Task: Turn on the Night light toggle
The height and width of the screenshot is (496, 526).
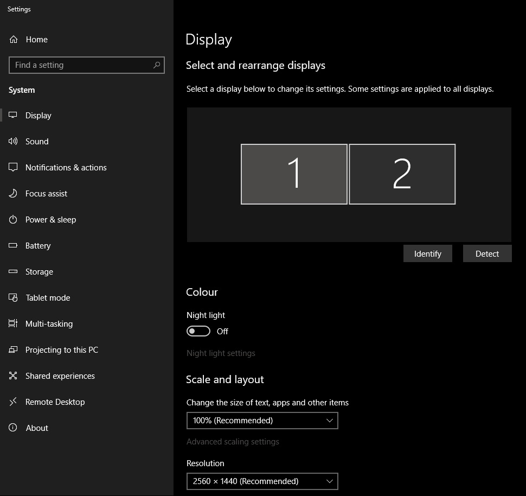Action: pos(198,331)
